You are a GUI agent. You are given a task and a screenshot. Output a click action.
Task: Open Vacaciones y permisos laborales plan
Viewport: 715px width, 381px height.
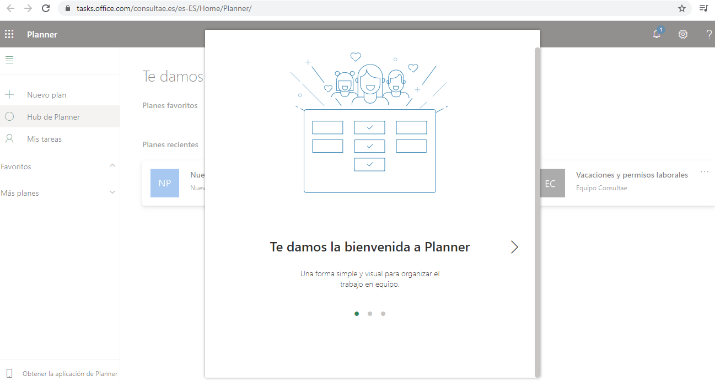[632, 175]
